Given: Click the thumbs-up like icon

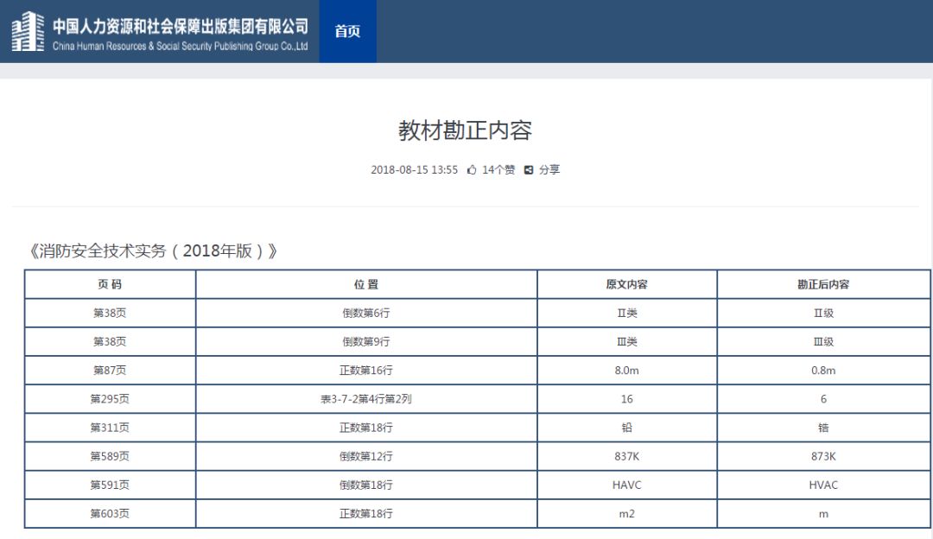Looking at the screenshot, I should 472,170.
